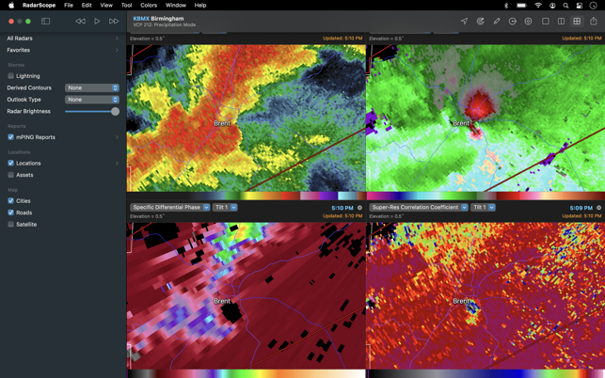Viewport: 605px width, 378px height.
Task: Expand the Favorites chevron
Action: [x=117, y=50]
